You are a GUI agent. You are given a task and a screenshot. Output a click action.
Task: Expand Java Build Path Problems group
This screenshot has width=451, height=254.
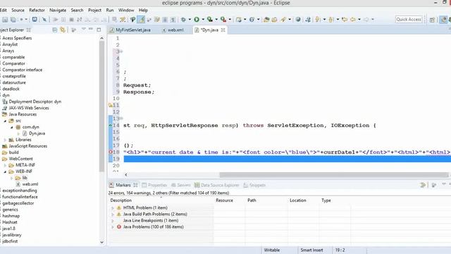click(113, 214)
